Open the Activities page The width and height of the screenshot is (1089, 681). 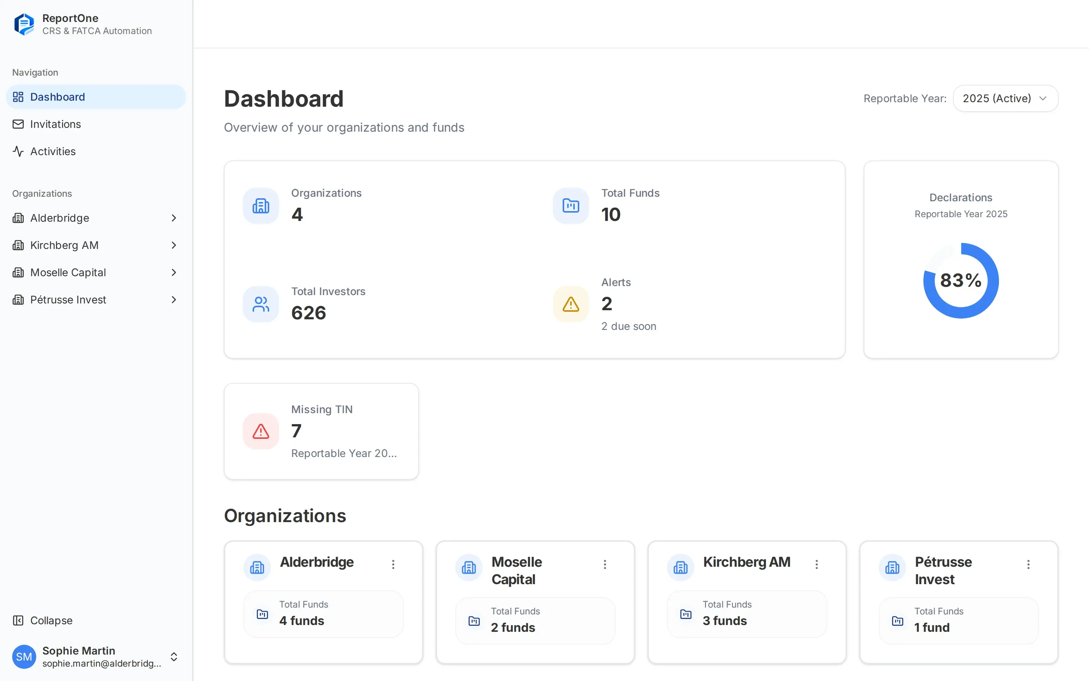point(95,151)
